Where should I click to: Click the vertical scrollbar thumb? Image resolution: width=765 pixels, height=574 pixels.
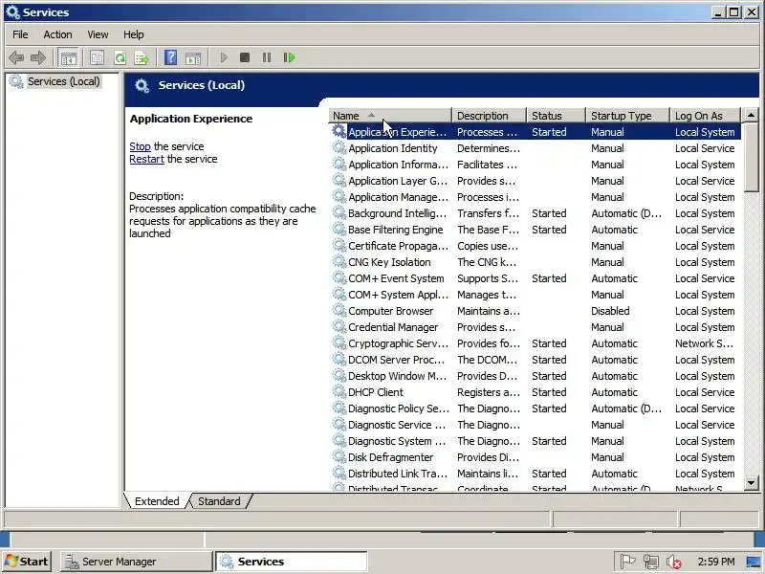click(x=752, y=157)
